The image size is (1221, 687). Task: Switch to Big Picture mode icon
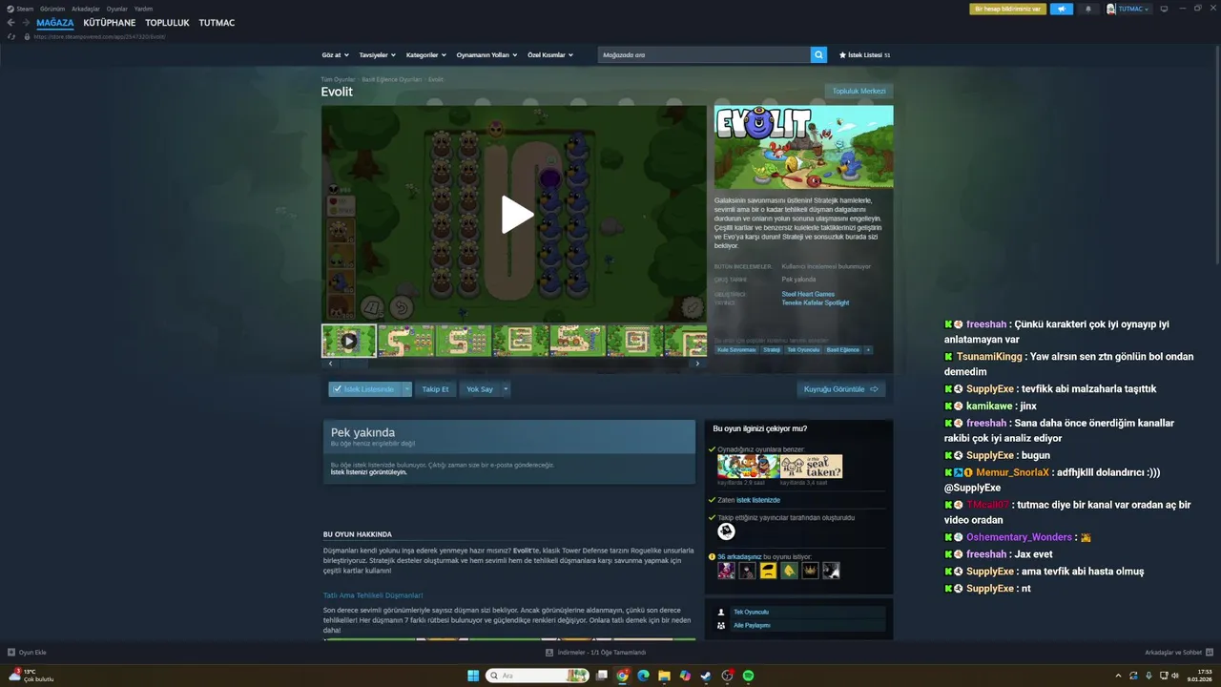1164,9
